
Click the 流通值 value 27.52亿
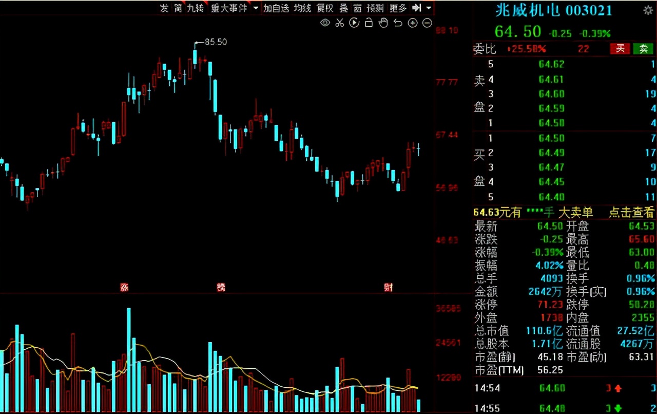pyautogui.click(x=636, y=331)
